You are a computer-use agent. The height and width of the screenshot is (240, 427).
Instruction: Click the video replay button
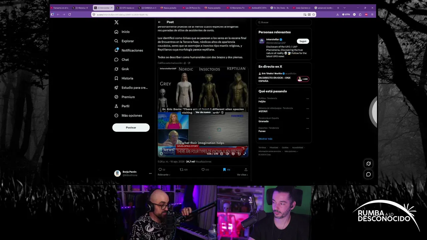tap(161, 154)
